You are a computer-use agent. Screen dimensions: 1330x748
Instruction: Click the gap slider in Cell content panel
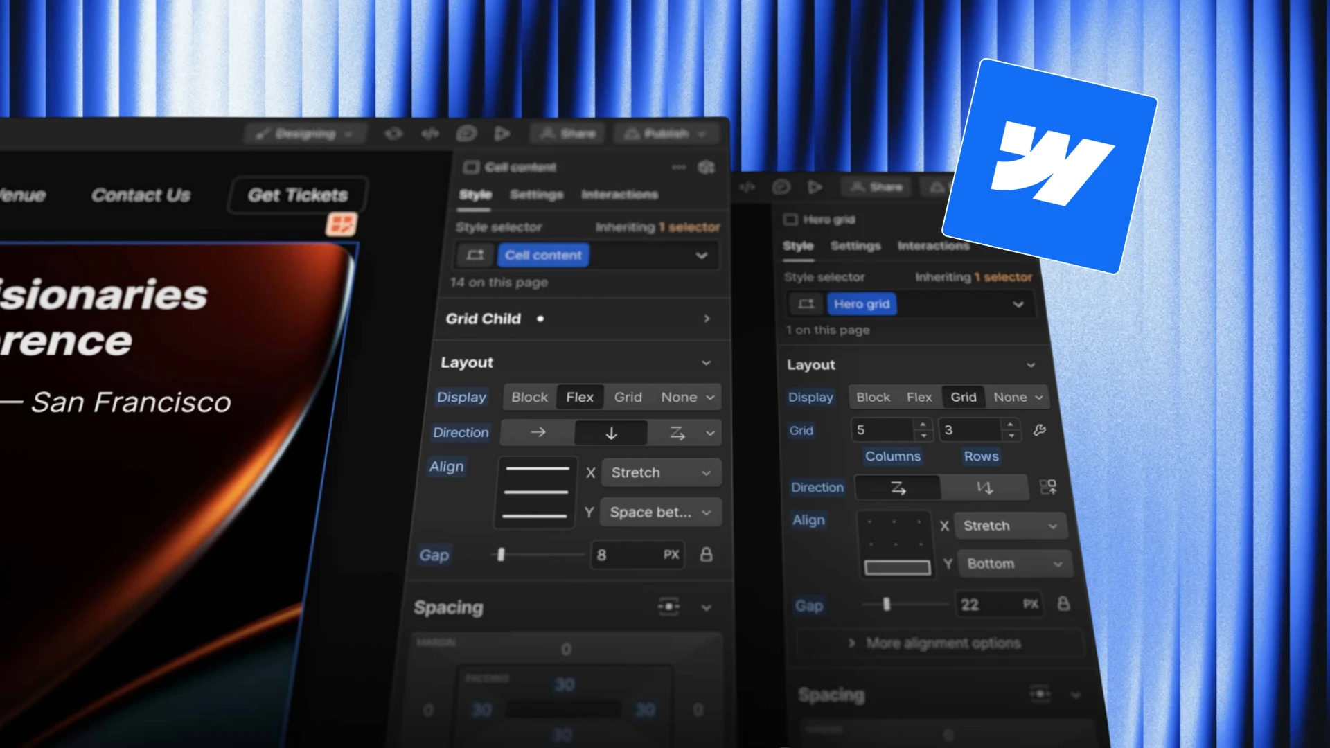[x=537, y=555]
